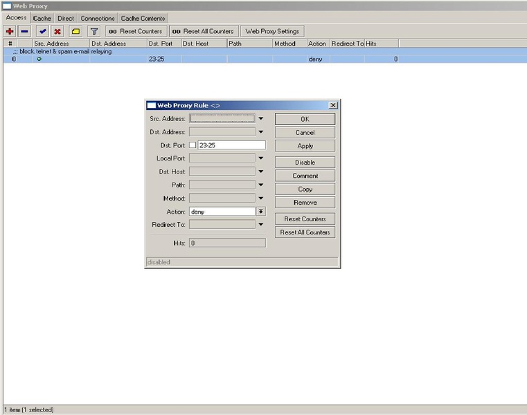Switch to the Cache Contents tab
The width and height of the screenshot is (527, 415).
[143, 19]
